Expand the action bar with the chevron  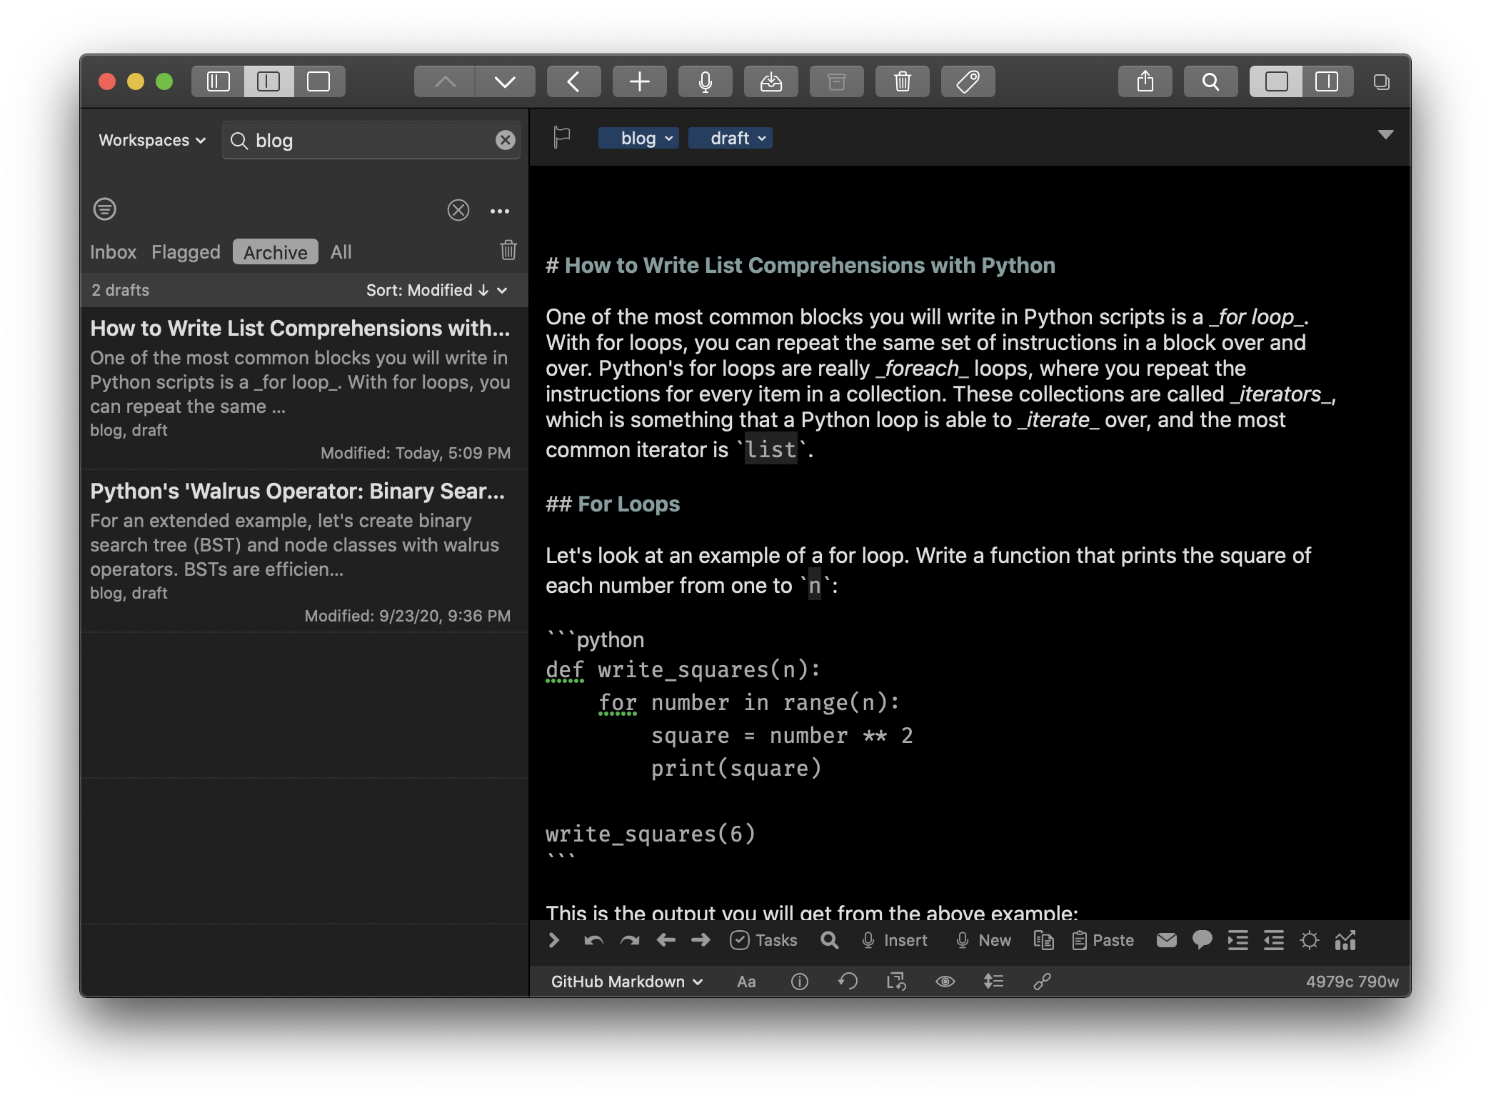tap(554, 940)
